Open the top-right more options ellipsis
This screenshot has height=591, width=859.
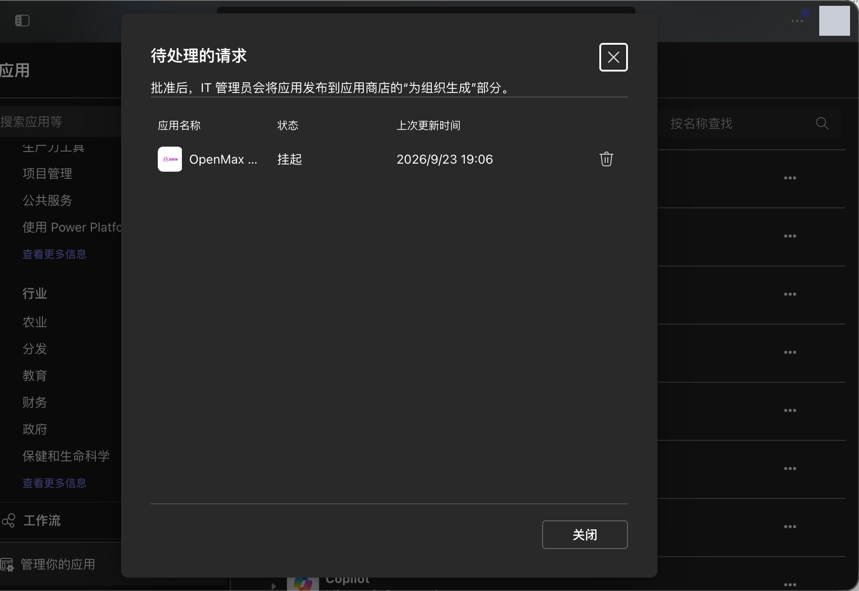[797, 21]
